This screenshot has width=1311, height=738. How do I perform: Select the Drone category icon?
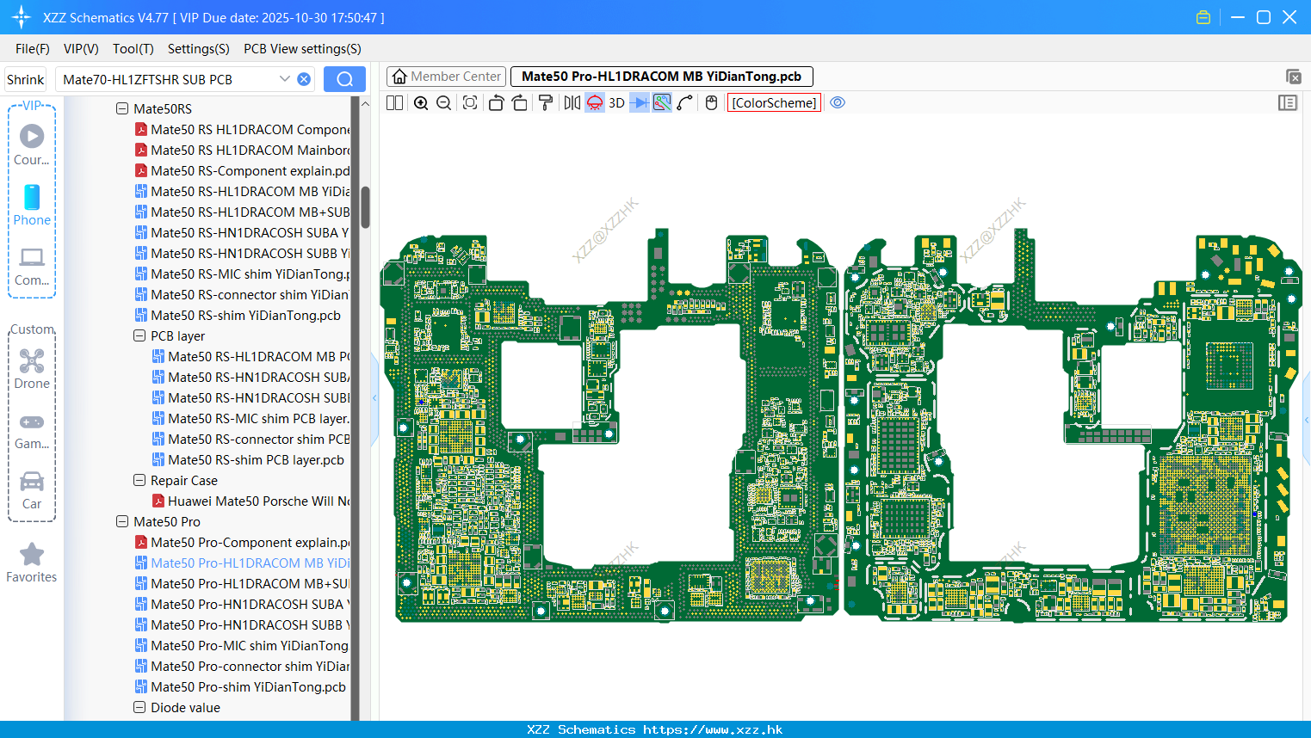coord(32,369)
